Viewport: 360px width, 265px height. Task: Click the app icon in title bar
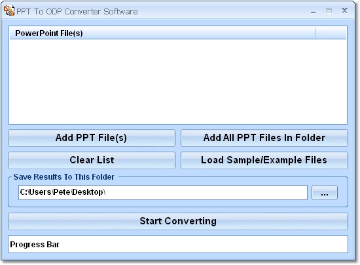coord(9,10)
